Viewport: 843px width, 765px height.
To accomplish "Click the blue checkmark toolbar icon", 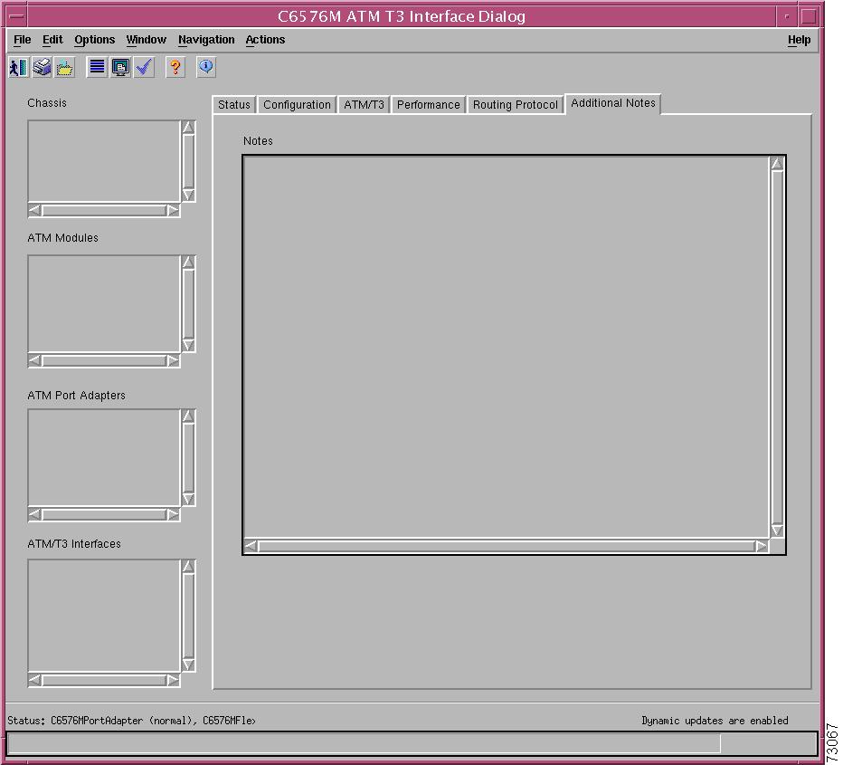I will (x=144, y=67).
